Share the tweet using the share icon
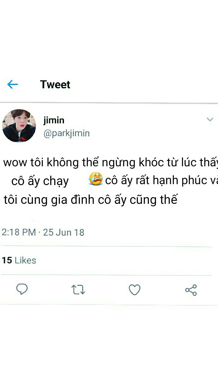 pyautogui.click(x=191, y=290)
